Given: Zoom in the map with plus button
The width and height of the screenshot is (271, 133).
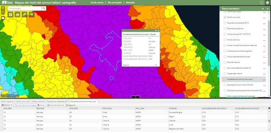Looking at the screenshot, I should 3,8.
